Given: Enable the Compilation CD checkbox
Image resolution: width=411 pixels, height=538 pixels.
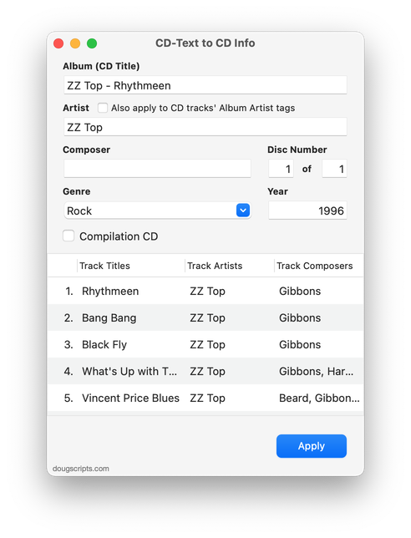Looking at the screenshot, I should click(68, 236).
